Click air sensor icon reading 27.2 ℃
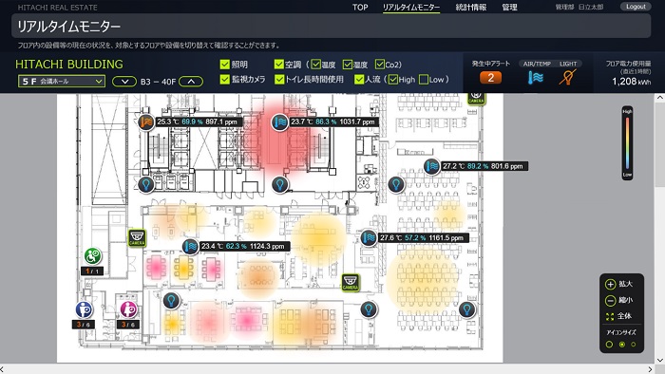Image resolution: width=665 pixels, height=374 pixels. pyautogui.click(x=431, y=166)
